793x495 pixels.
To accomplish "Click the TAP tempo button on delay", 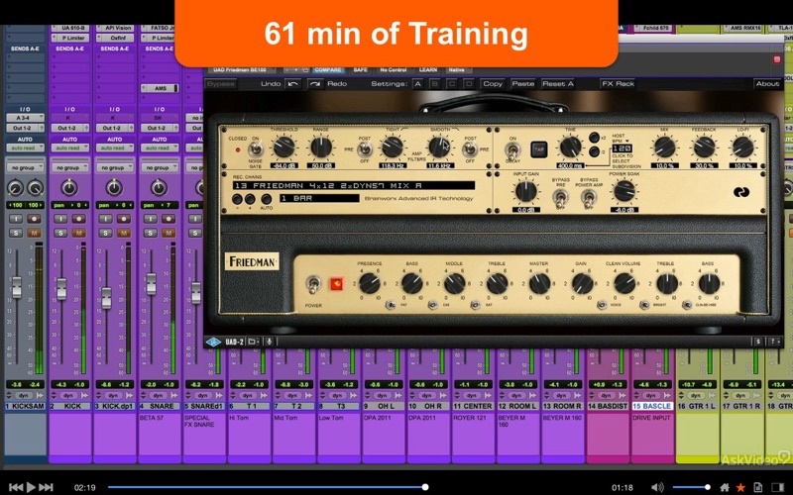I will [x=538, y=149].
